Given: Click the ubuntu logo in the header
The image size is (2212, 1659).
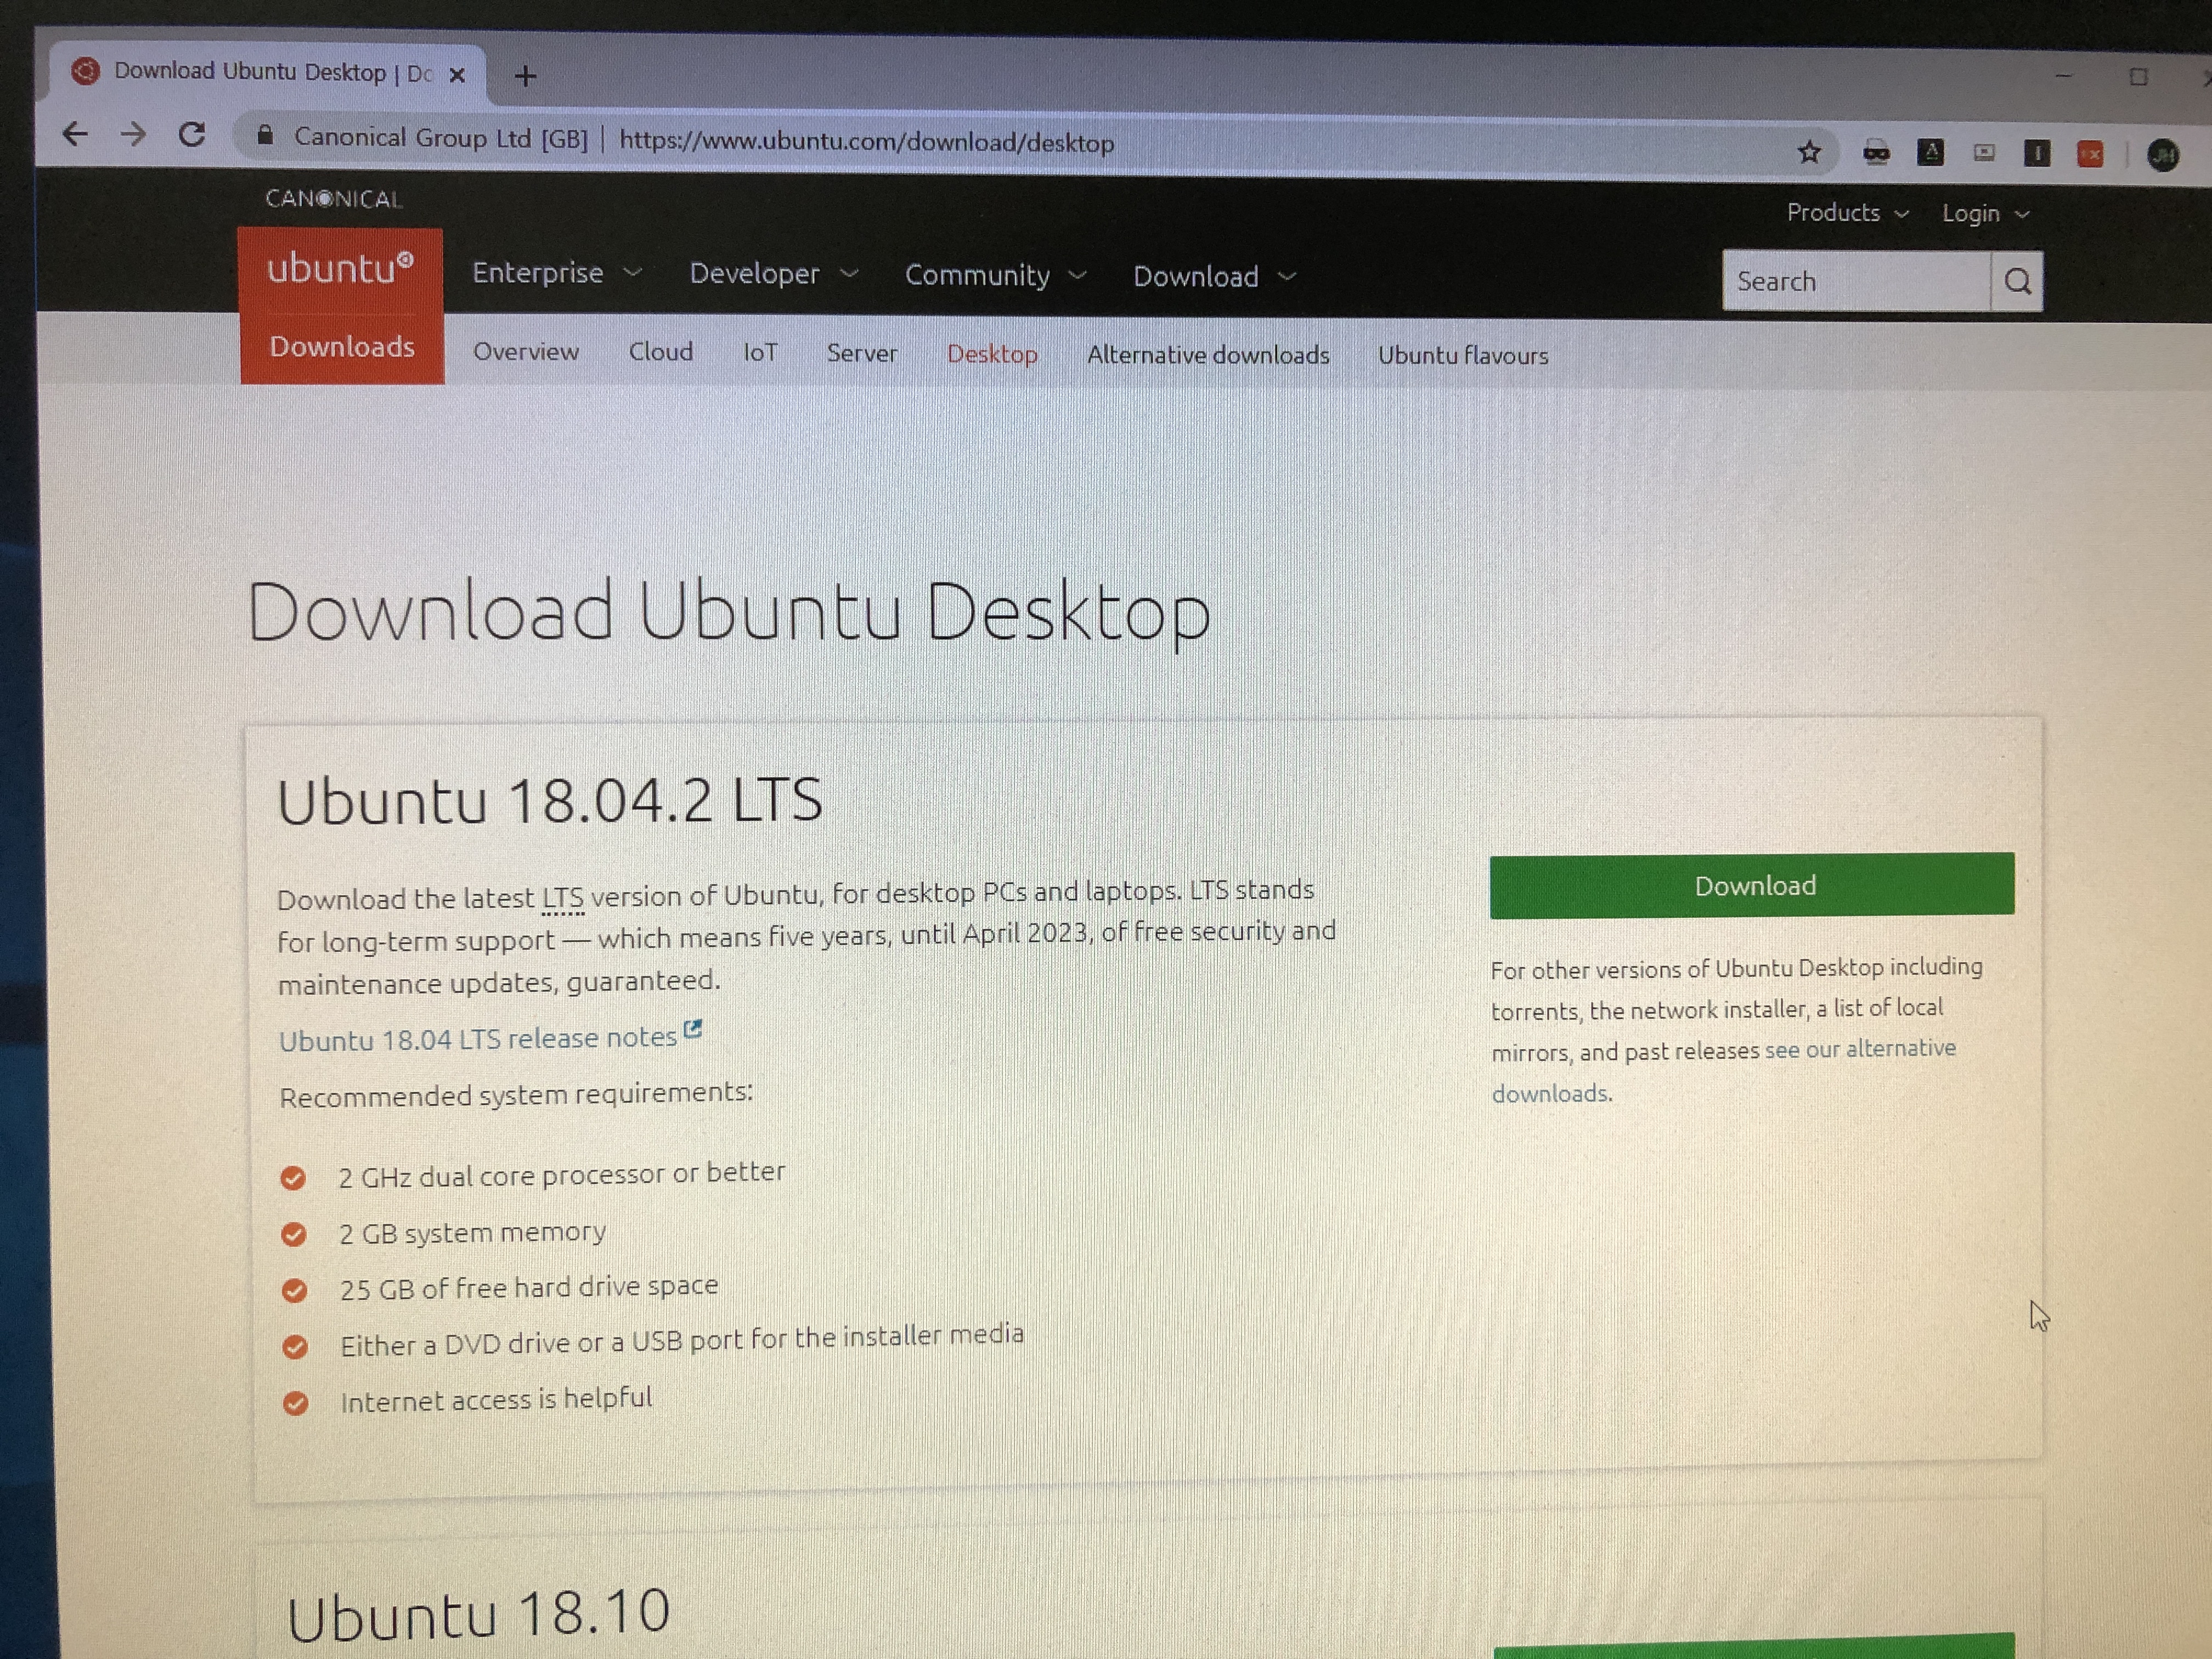Looking at the screenshot, I should click(x=340, y=268).
